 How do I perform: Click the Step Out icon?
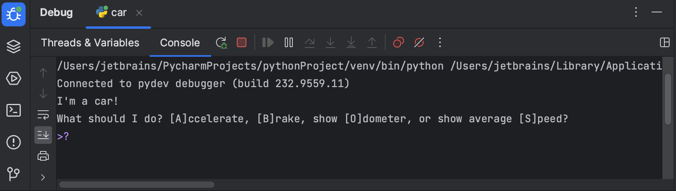[x=372, y=42]
